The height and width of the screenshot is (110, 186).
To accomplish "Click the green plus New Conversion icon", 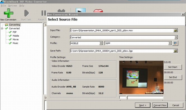I will coord(9,13).
